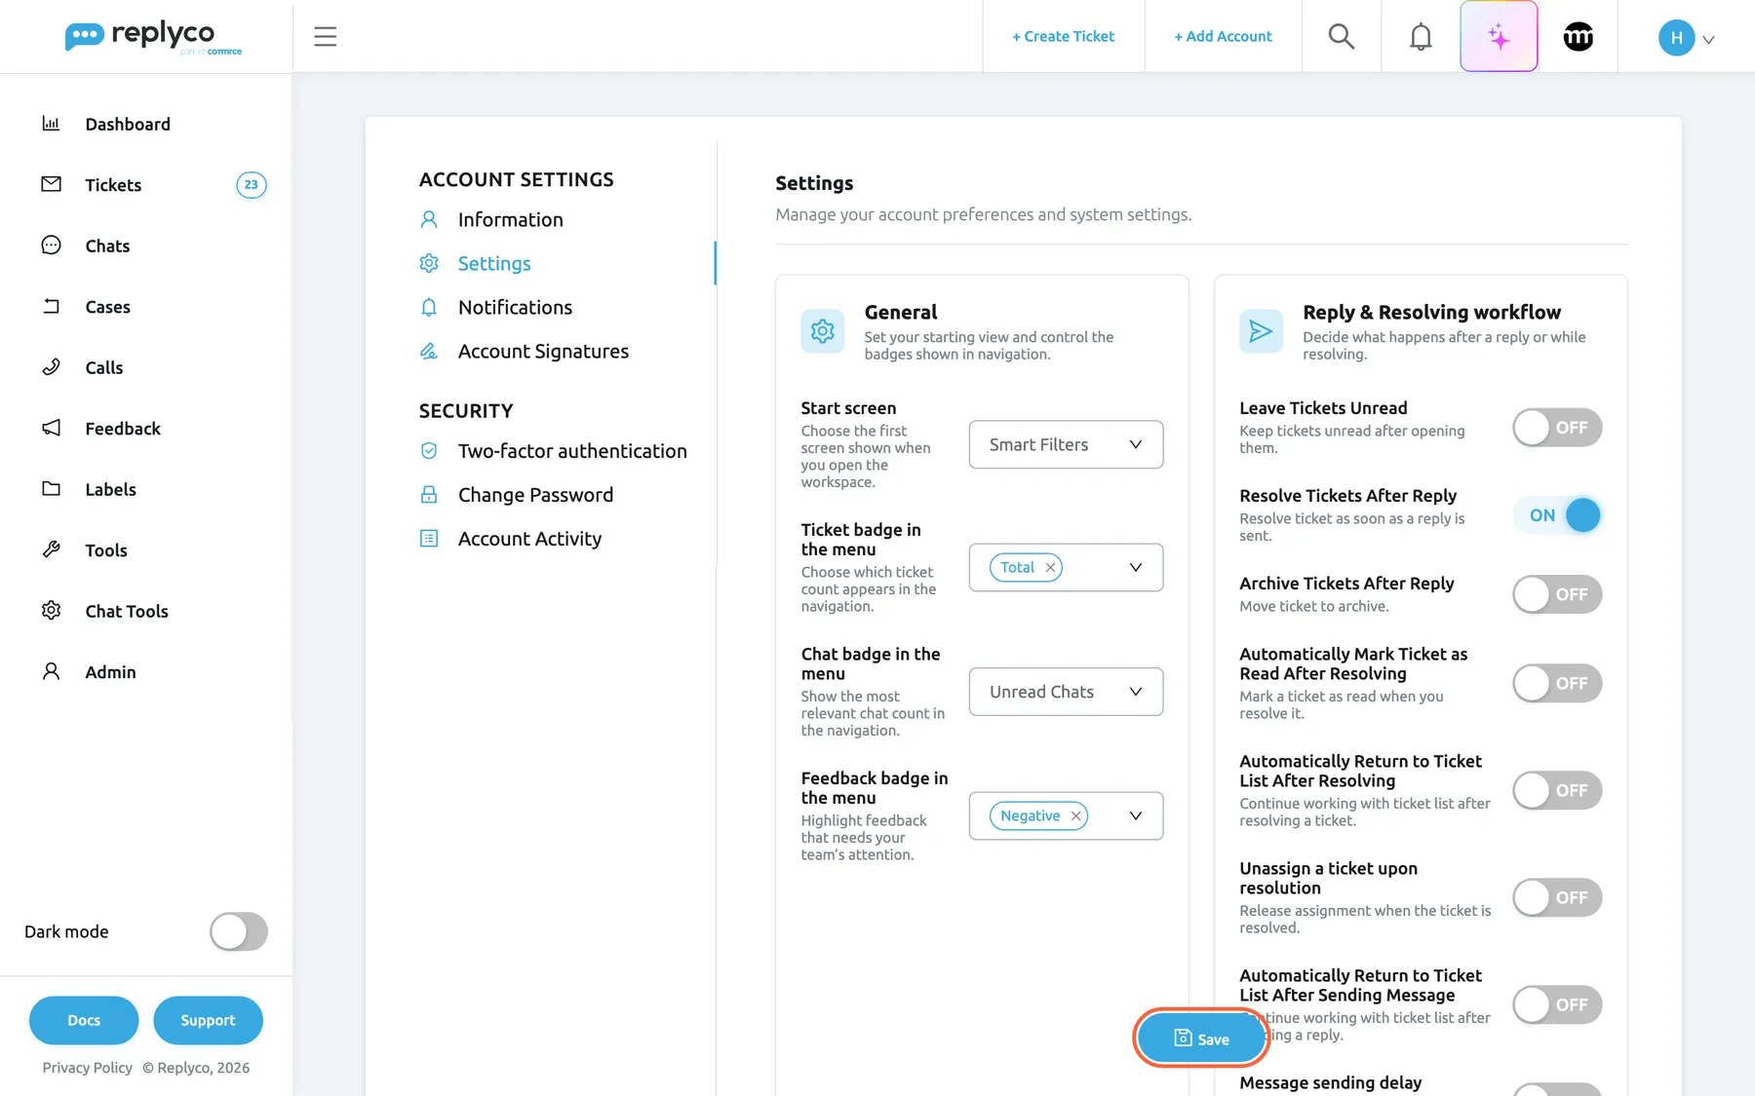Open the hamburger menu icon

point(325,37)
